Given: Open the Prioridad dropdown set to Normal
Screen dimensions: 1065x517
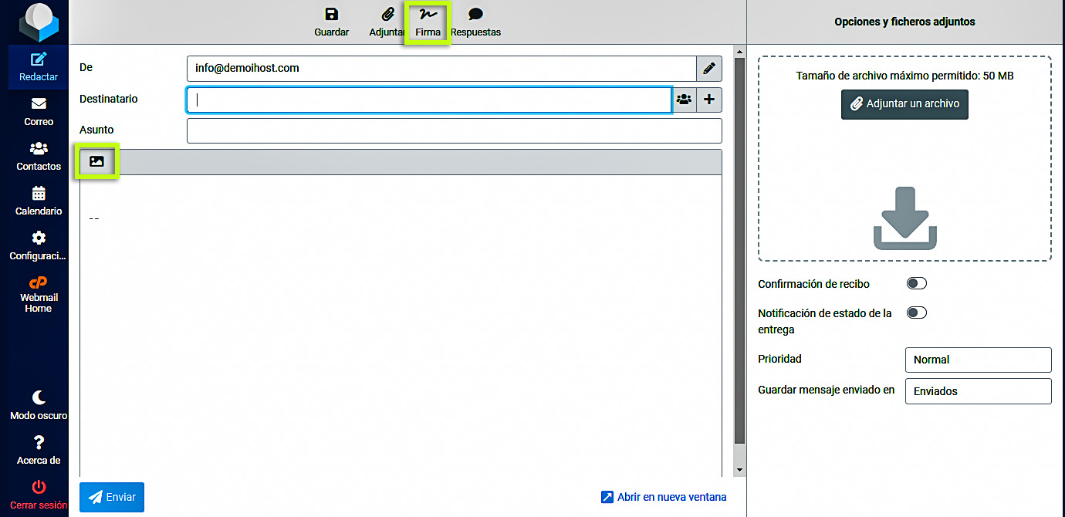Looking at the screenshot, I should [x=977, y=360].
